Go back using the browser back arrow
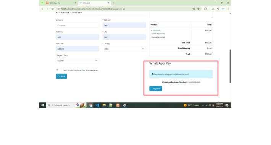The width and height of the screenshot is (271, 145). (x=42, y=9)
